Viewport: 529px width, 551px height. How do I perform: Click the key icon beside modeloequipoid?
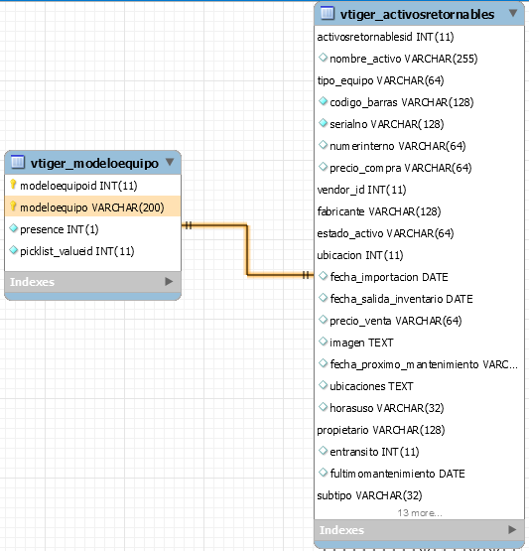pyautogui.click(x=13, y=185)
